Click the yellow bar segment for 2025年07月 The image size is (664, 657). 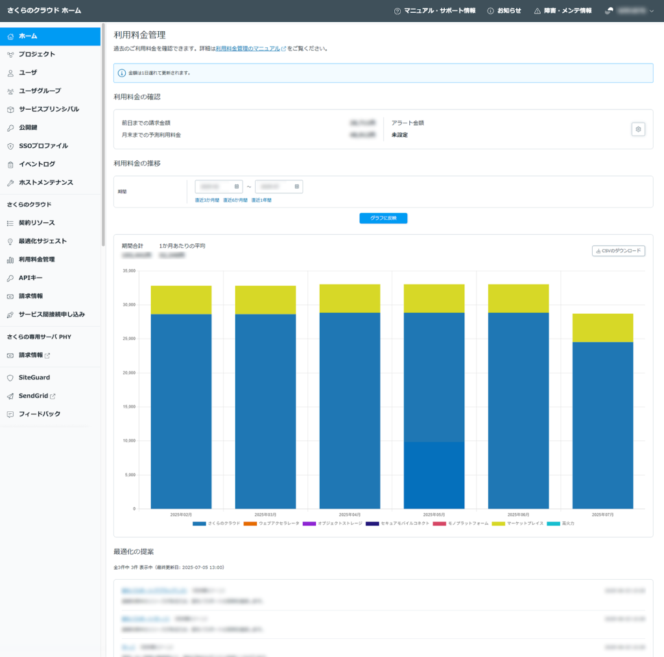tap(602, 328)
